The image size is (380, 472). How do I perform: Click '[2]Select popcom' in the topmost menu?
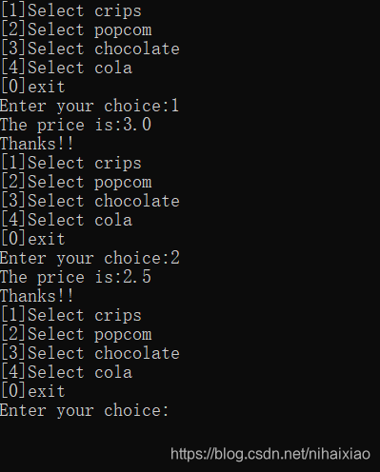[76, 30]
